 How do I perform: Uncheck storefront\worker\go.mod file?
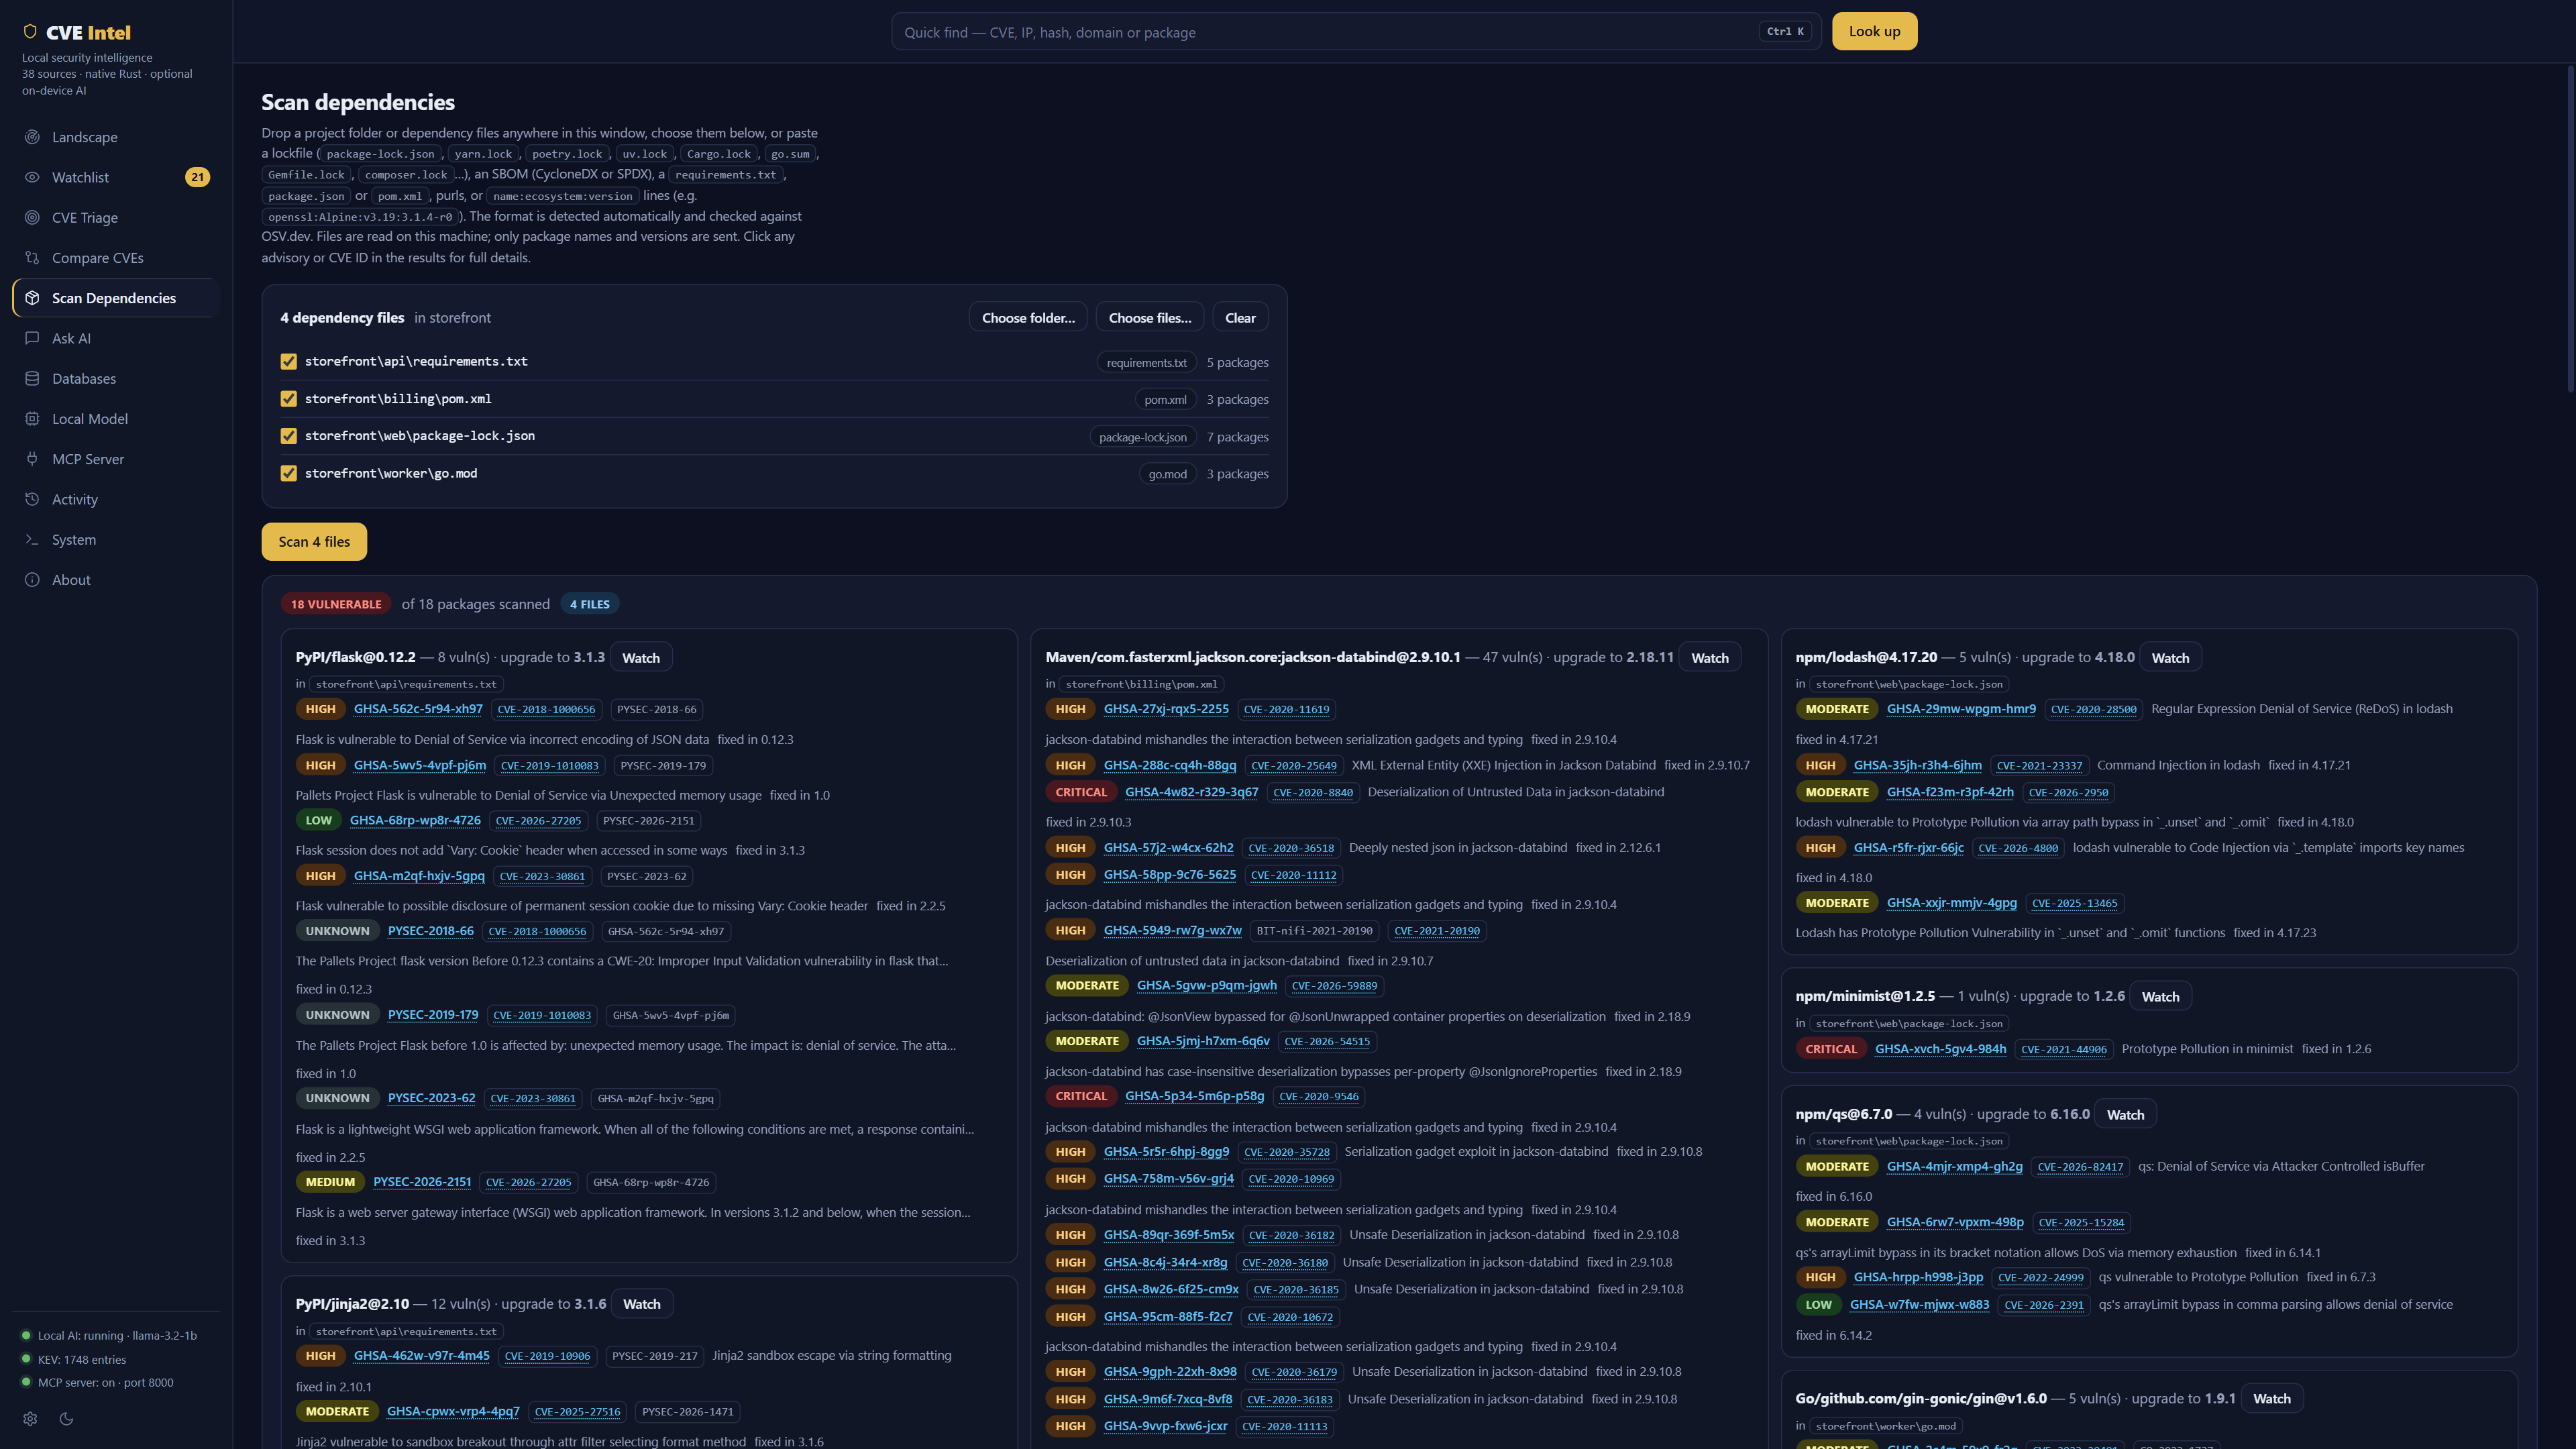289,473
